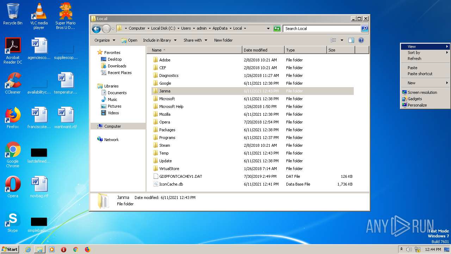Click the Forward navigation arrow in Explorer

point(106,29)
